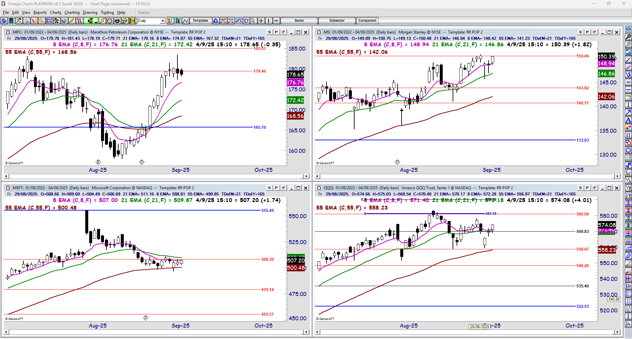This screenshot has height=339, width=632.
Task: Click the E earnings marker on MPC chart
Action: coord(98,162)
